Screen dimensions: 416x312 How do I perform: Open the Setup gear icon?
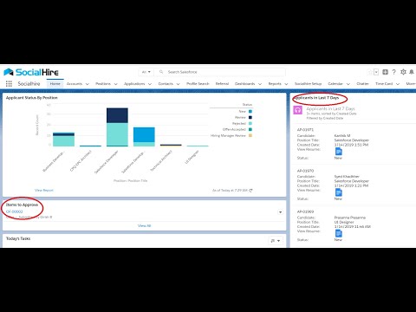403,72
